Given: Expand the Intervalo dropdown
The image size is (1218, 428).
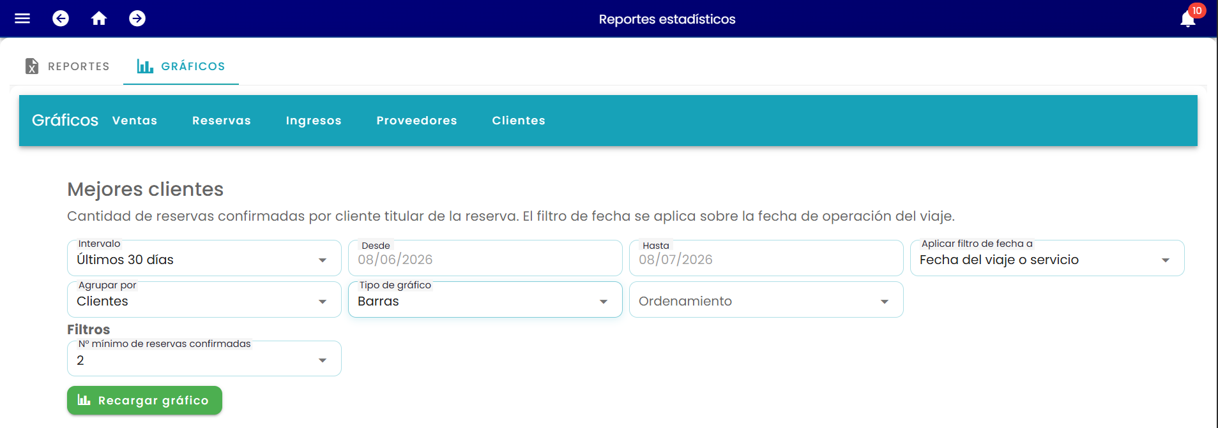Looking at the screenshot, I should click(x=204, y=258).
